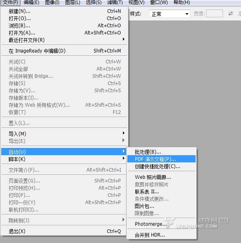The height and width of the screenshot is (243, 241).
Task: Choose Web 照片画廊... entry
Action: 161,177
